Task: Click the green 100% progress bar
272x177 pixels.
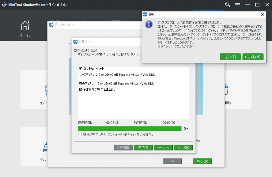Action: [130, 129]
